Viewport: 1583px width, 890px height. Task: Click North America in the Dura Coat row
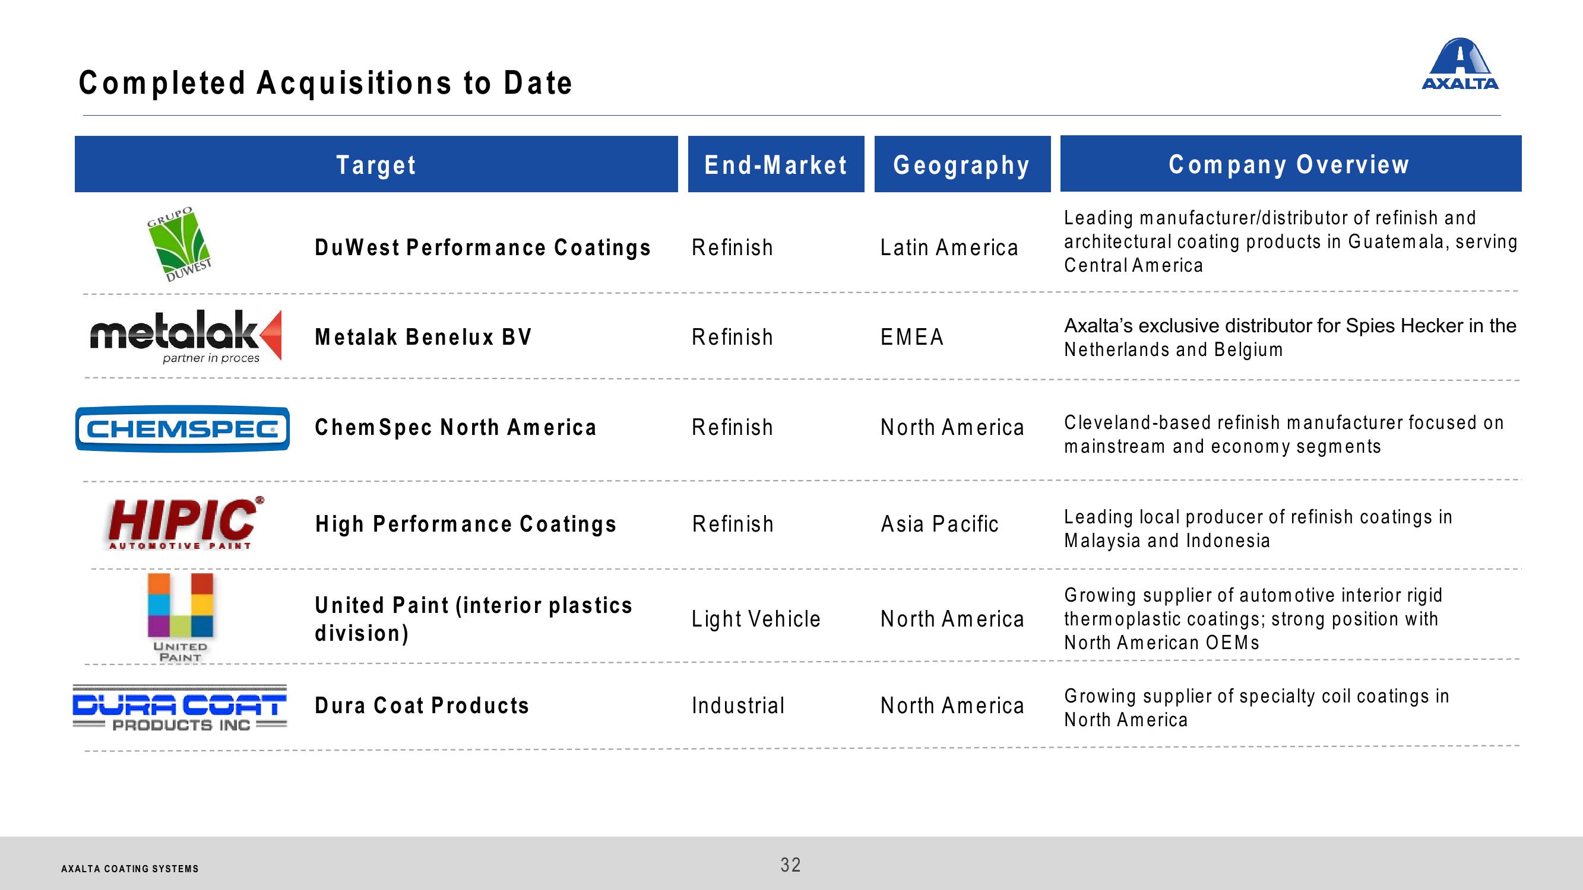click(952, 705)
